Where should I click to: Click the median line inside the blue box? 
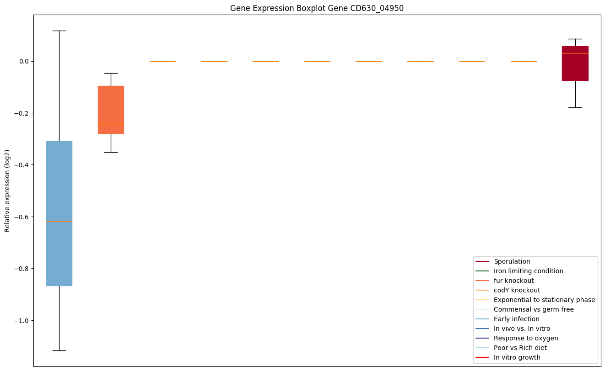(x=59, y=221)
